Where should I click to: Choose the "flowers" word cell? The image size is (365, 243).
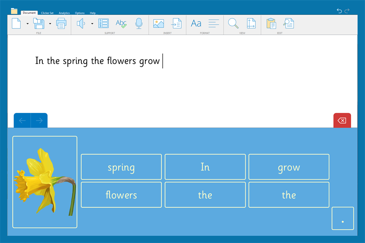(x=121, y=195)
